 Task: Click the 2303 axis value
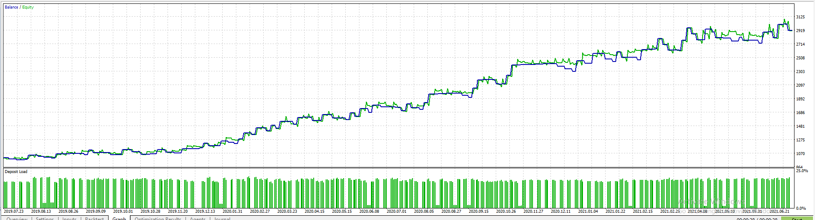[800, 72]
